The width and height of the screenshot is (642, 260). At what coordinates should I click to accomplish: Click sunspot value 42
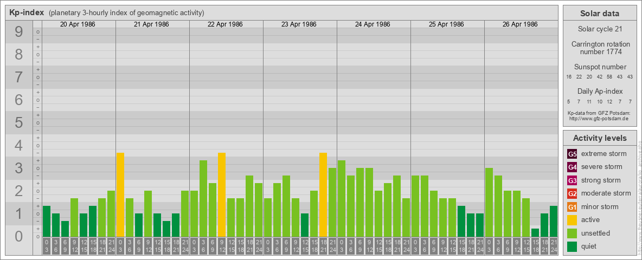[x=599, y=77]
